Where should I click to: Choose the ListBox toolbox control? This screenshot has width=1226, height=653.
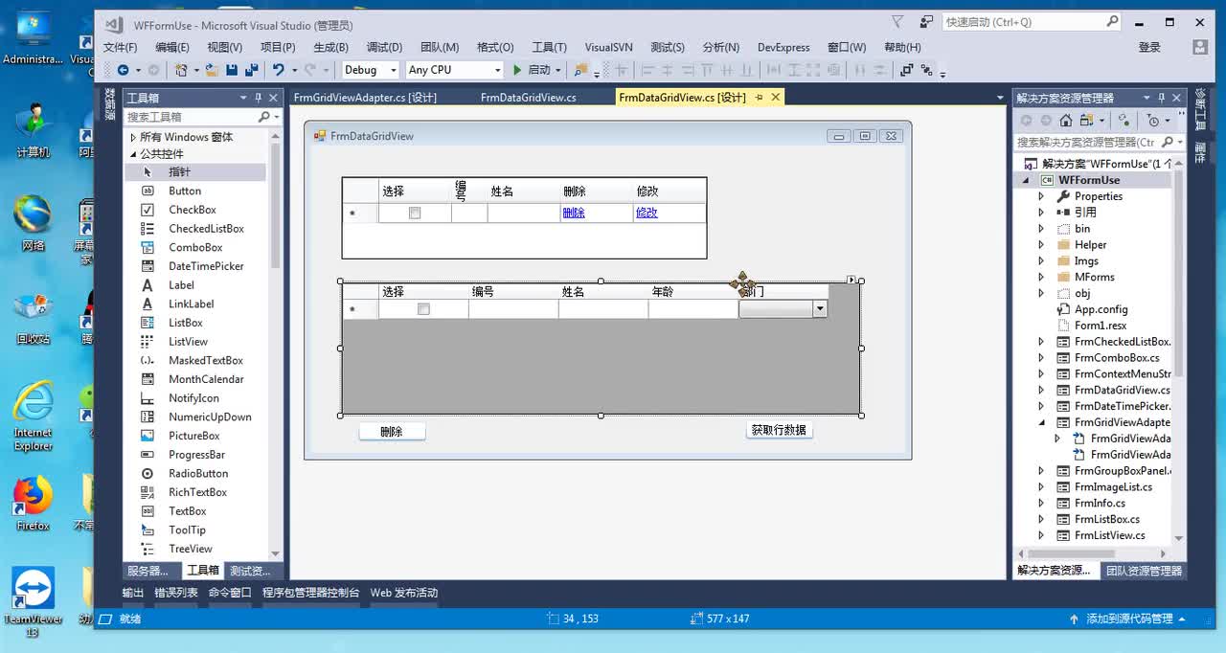click(186, 323)
